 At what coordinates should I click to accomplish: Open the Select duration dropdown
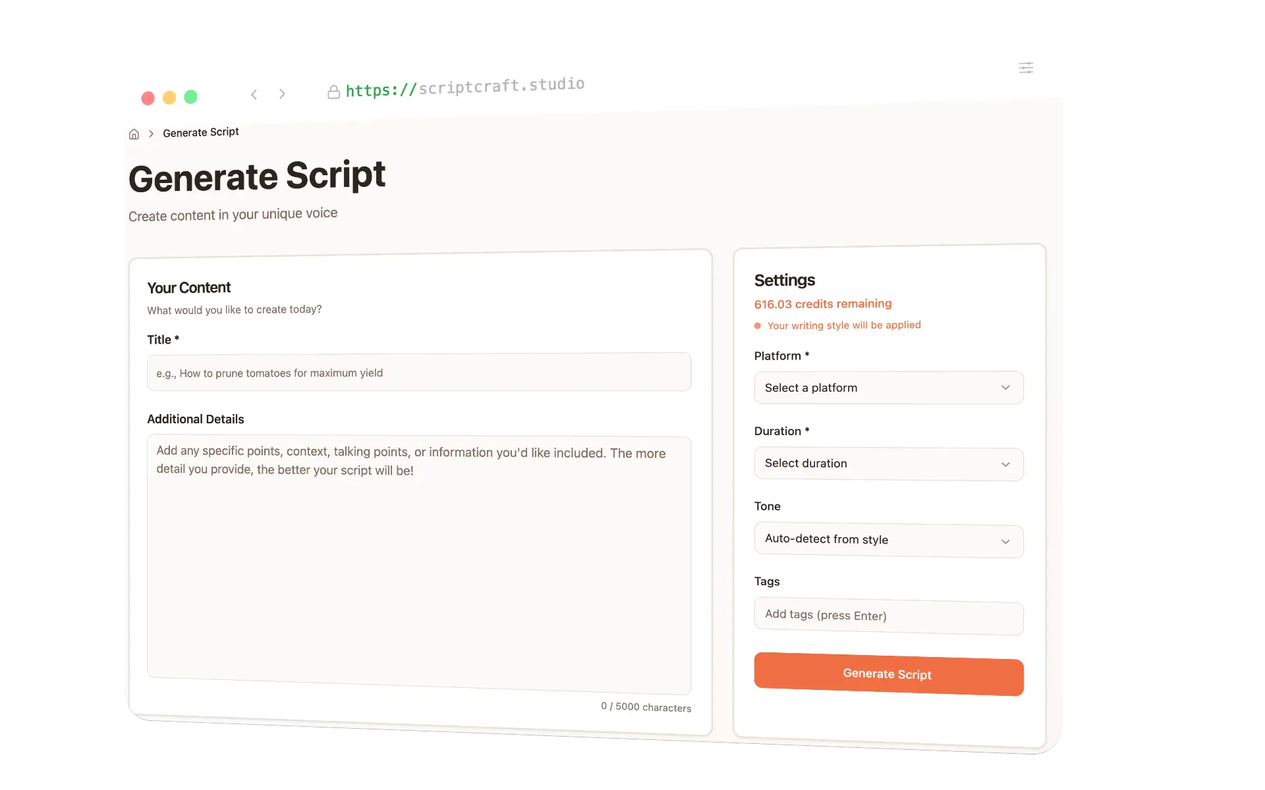(888, 463)
